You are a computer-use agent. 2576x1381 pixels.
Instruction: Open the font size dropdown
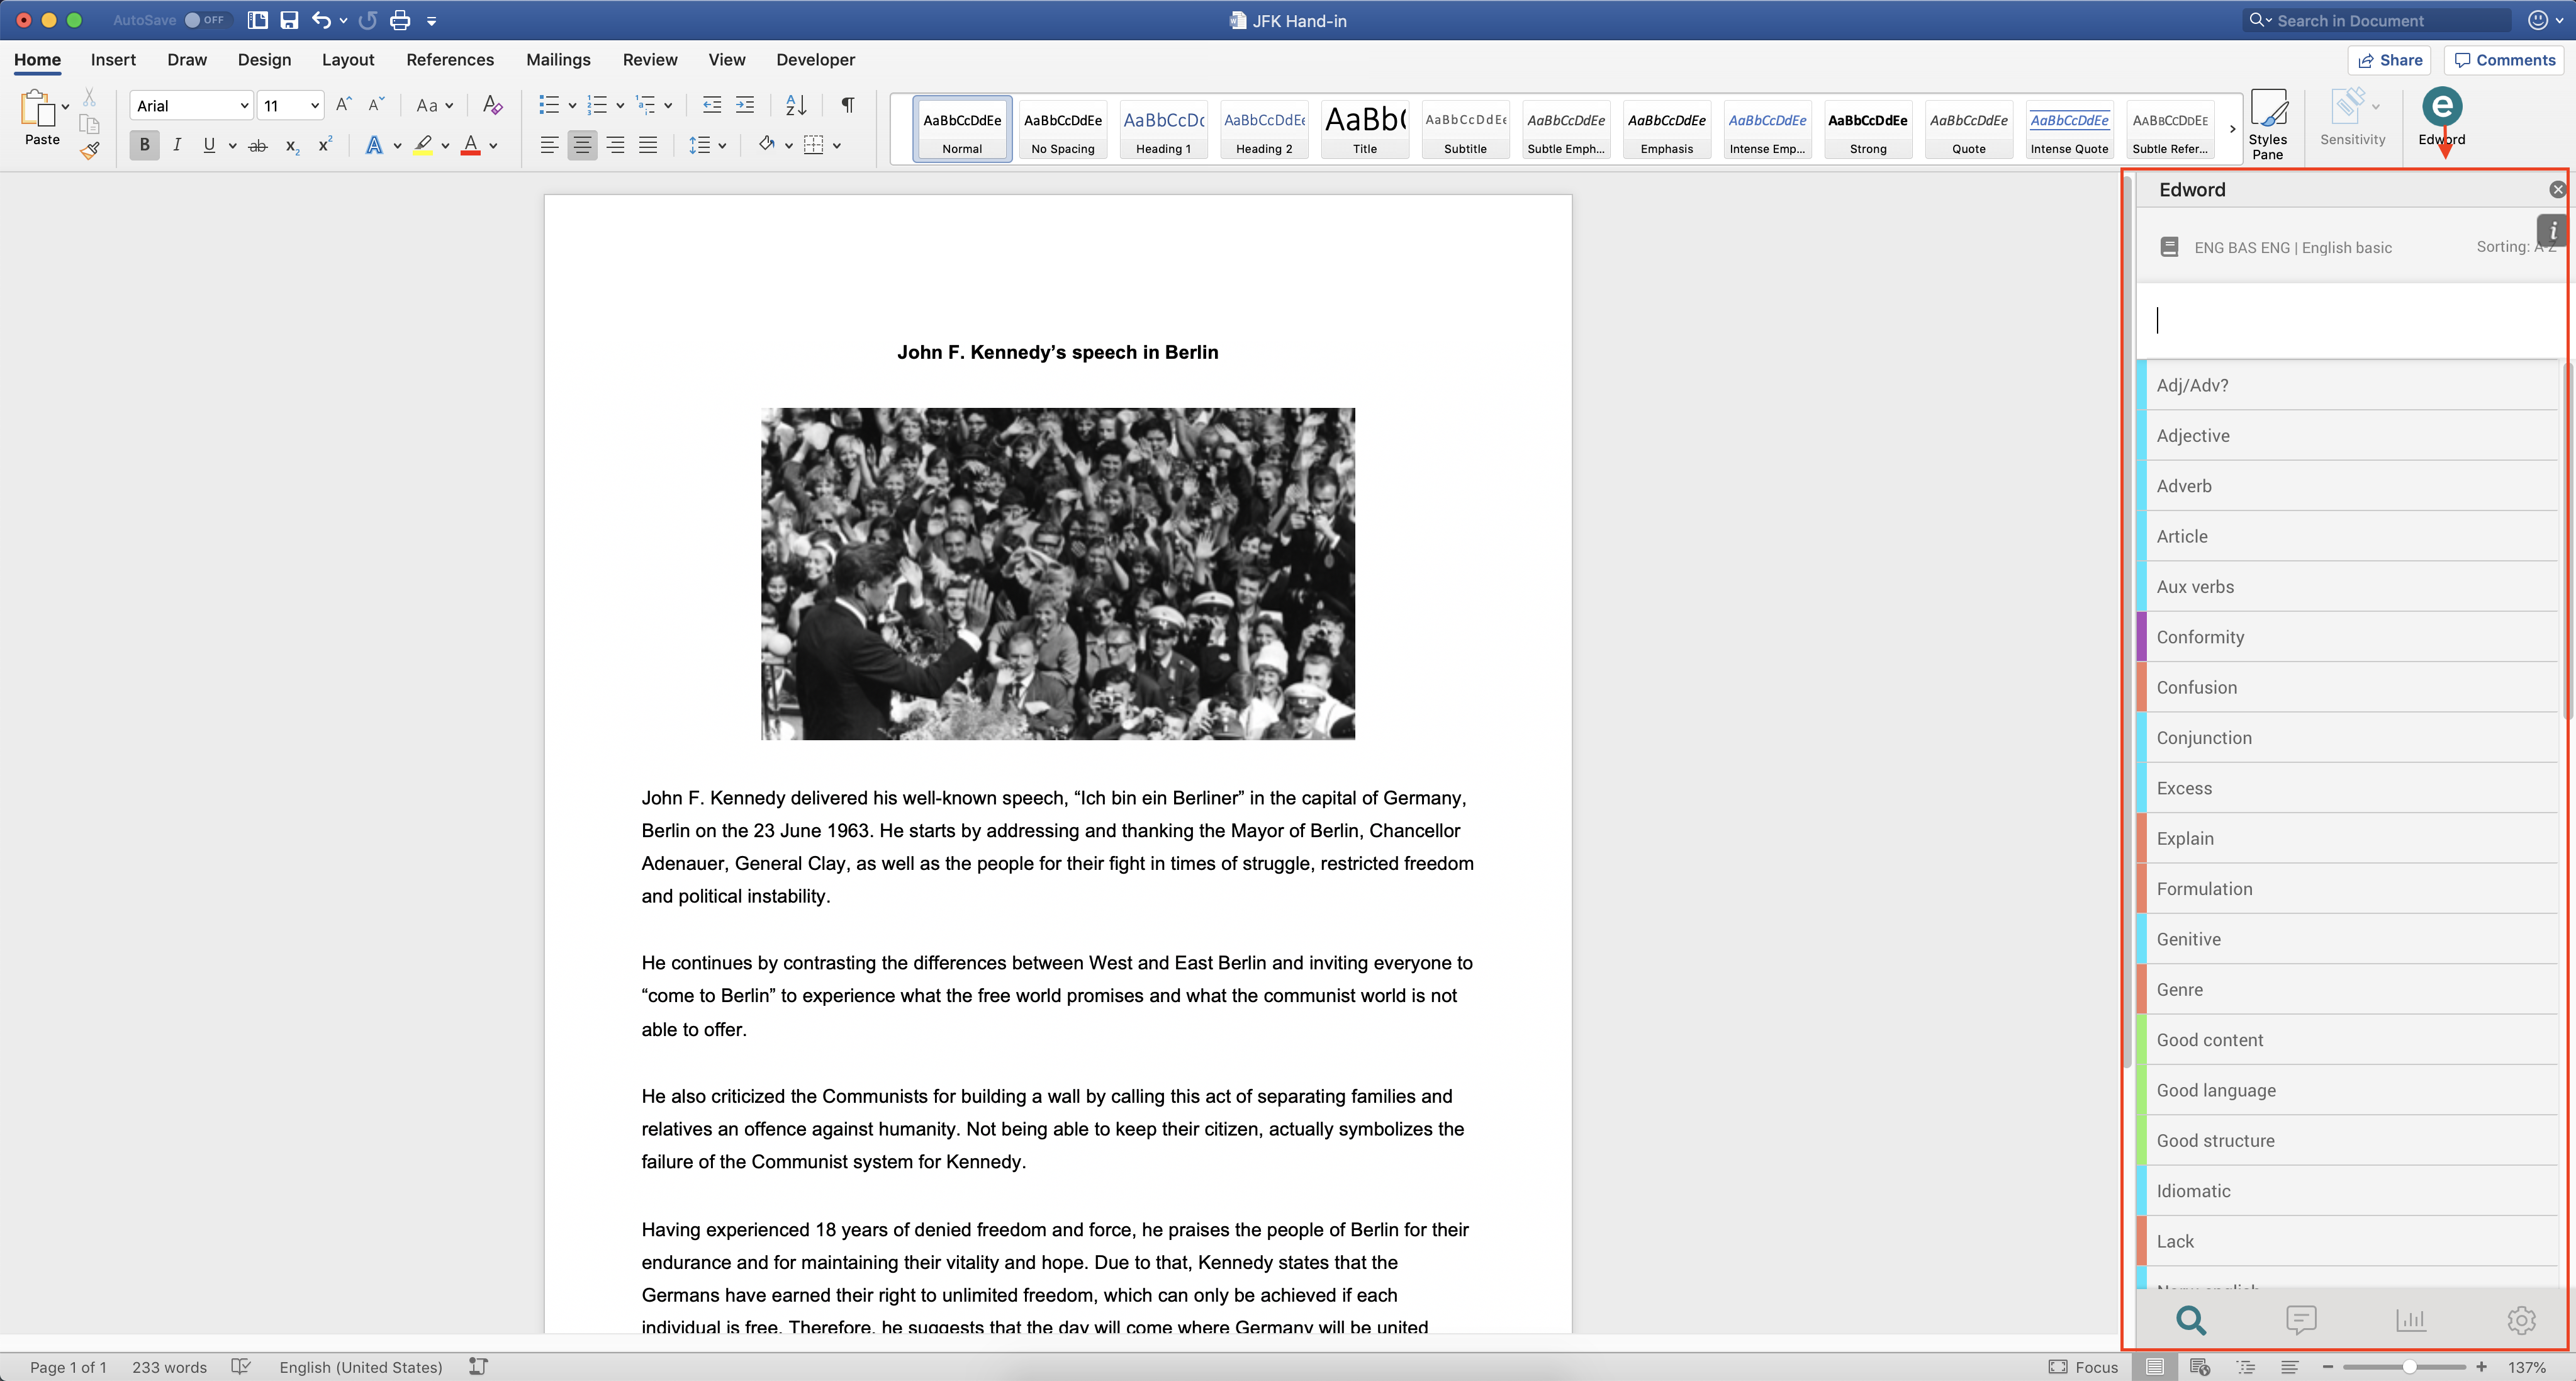point(314,105)
